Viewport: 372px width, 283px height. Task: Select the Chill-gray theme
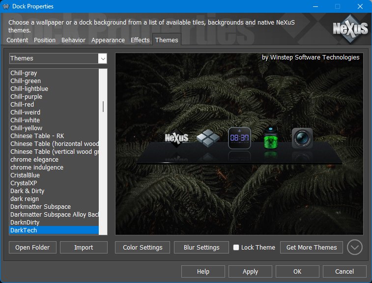click(x=54, y=73)
